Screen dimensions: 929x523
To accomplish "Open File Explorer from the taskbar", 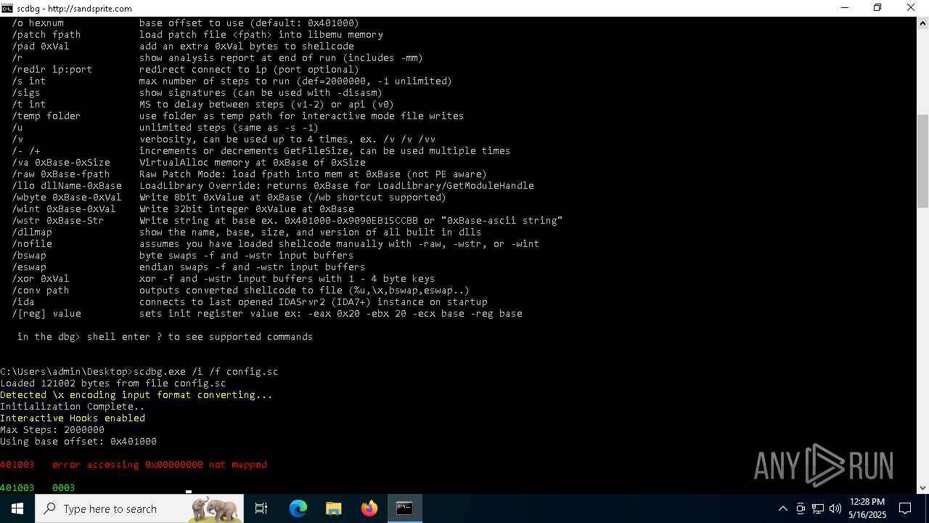I will (334, 508).
